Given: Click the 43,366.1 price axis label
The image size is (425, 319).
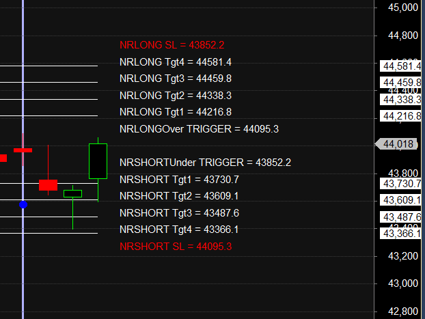Looking at the screenshot, I should (x=400, y=234).
